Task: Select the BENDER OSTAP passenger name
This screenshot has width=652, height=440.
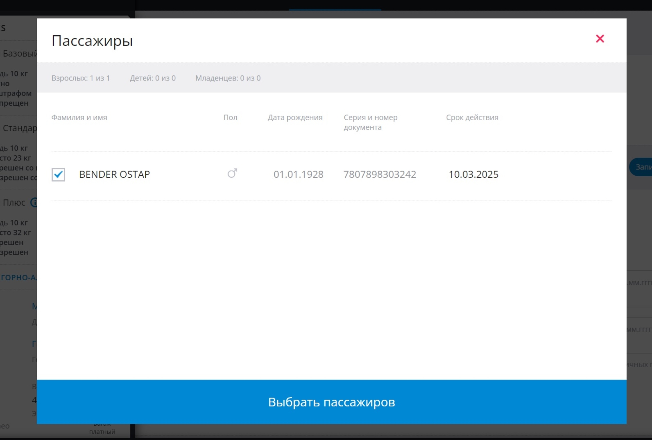Action: pos(114,174)
